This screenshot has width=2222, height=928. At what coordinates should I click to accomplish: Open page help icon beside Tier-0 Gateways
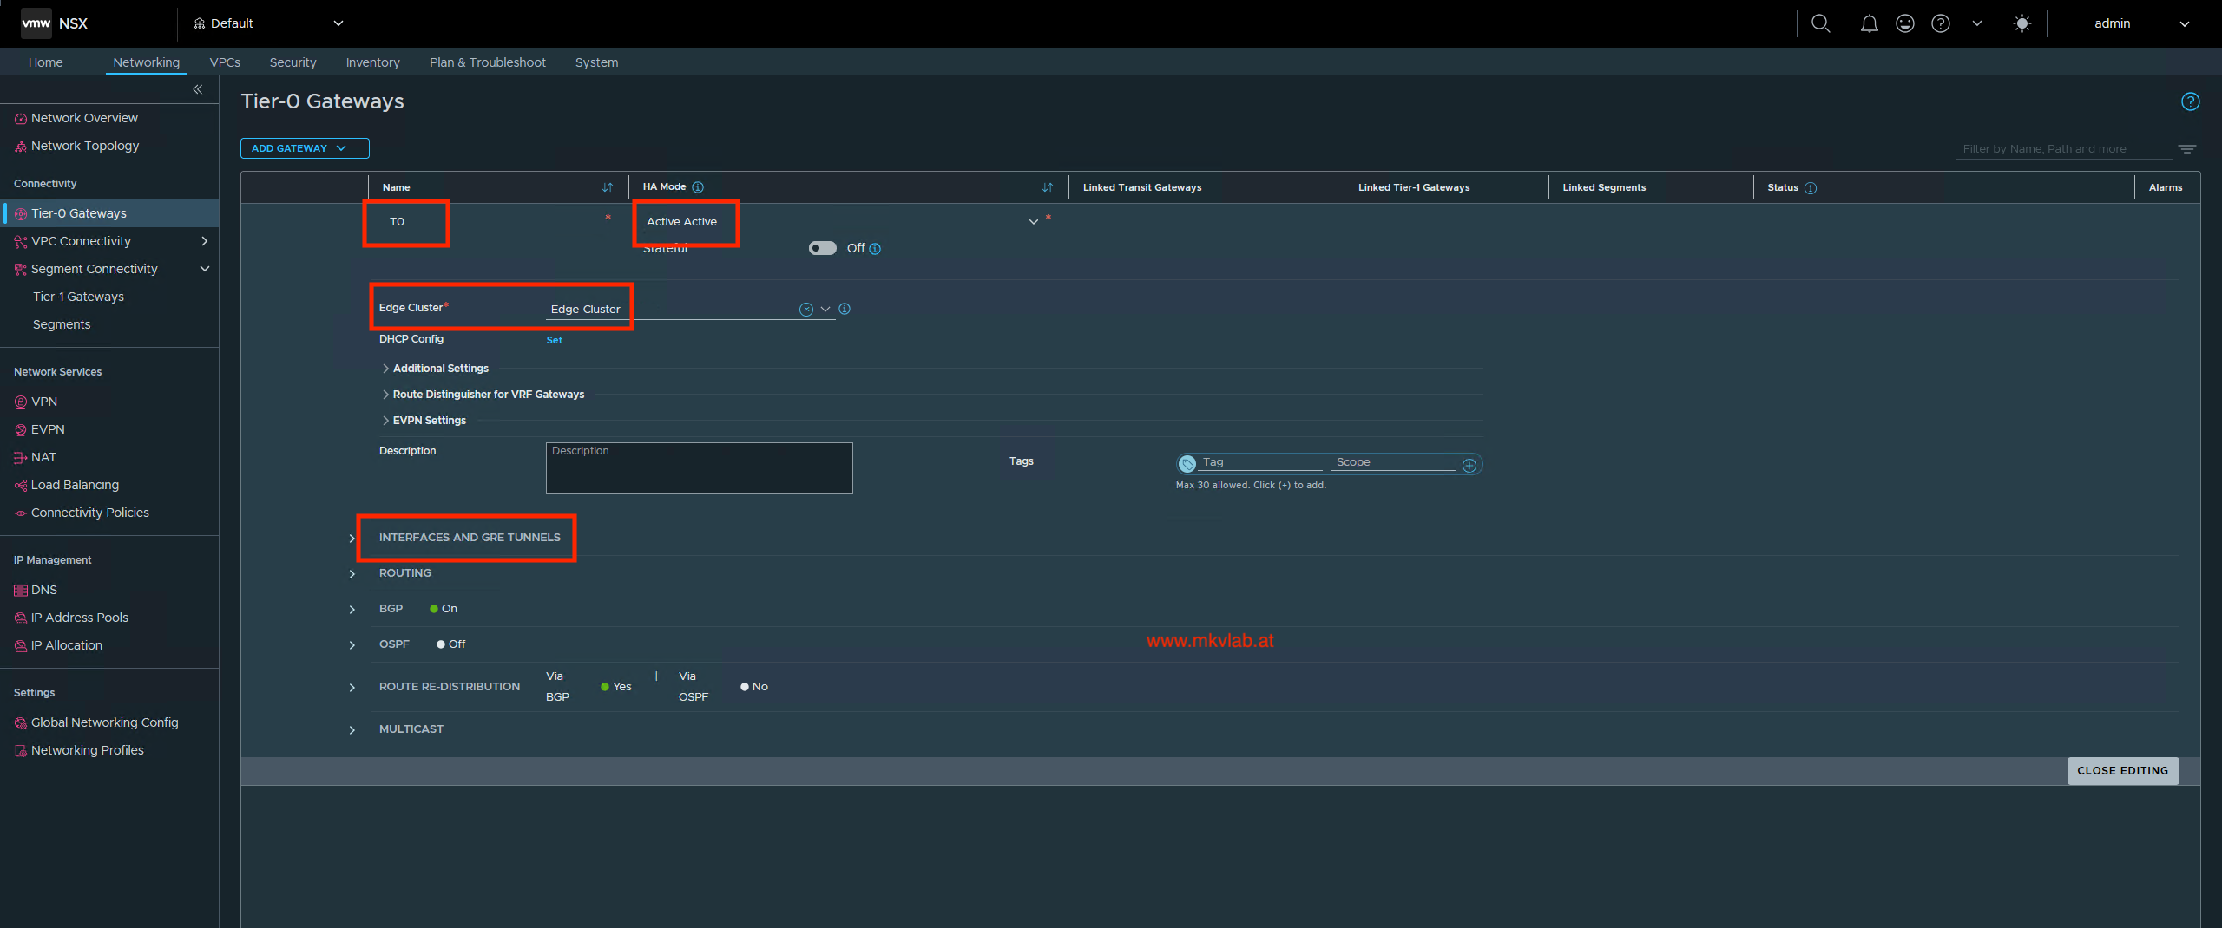(2190, 101)
